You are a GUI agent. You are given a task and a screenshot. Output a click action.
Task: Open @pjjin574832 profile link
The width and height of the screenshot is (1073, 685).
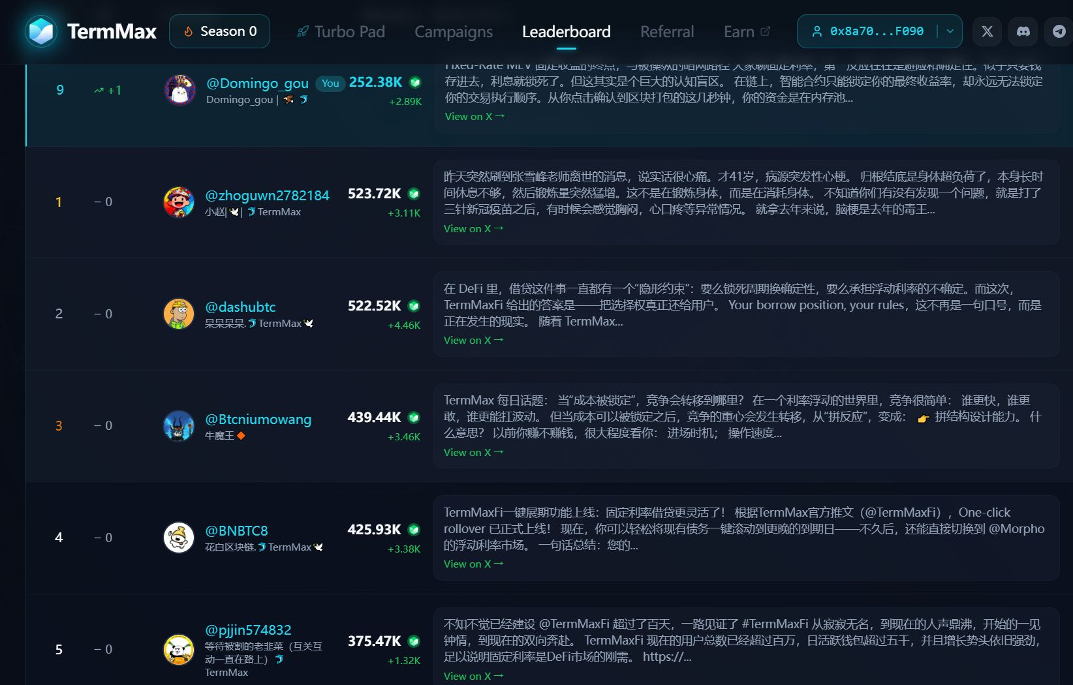pos(248,630)
